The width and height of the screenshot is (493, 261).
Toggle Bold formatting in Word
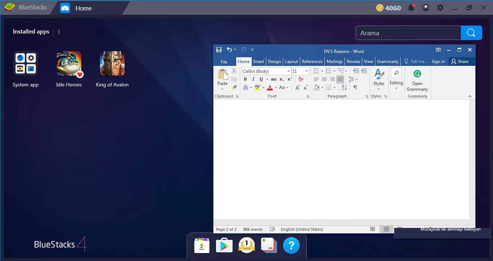pyautogui.click(x=245, y=79)
